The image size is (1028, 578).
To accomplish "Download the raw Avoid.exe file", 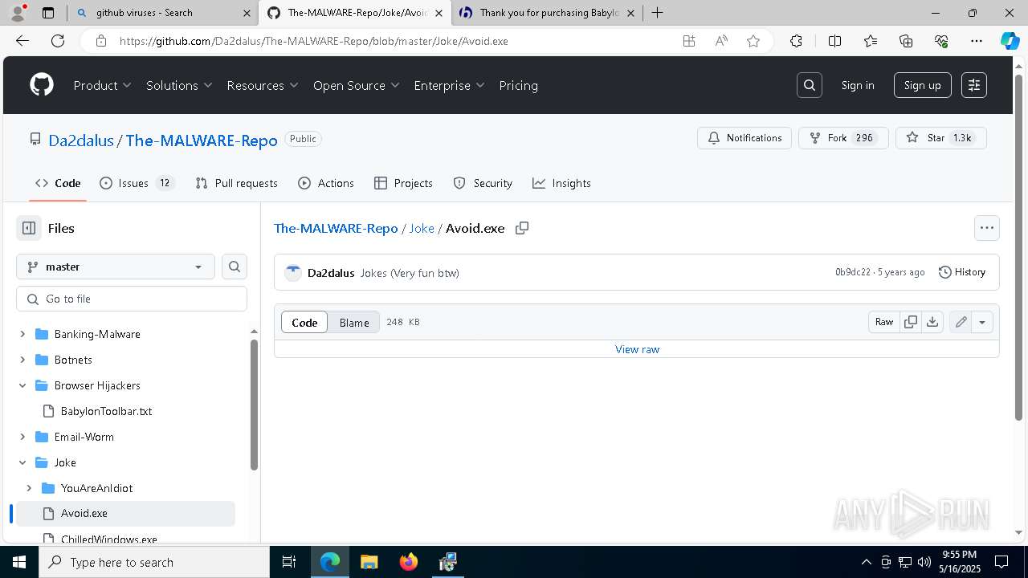I will (932, 322).
